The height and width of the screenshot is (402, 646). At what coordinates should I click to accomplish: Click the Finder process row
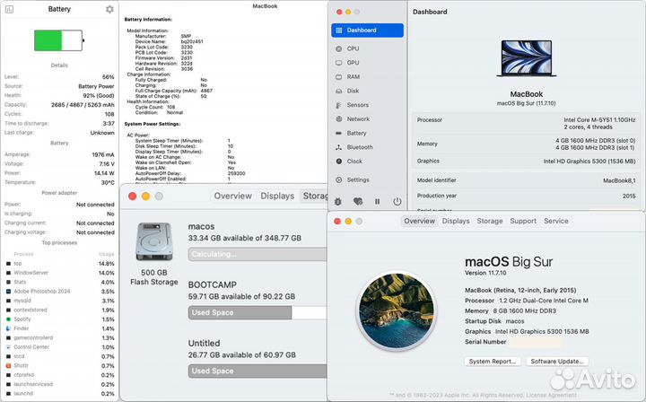[60, 328]
